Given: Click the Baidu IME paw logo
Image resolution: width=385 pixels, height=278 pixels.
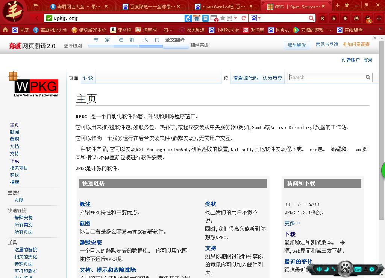Looking at the screenshot, I should click(x=345, y=269).
